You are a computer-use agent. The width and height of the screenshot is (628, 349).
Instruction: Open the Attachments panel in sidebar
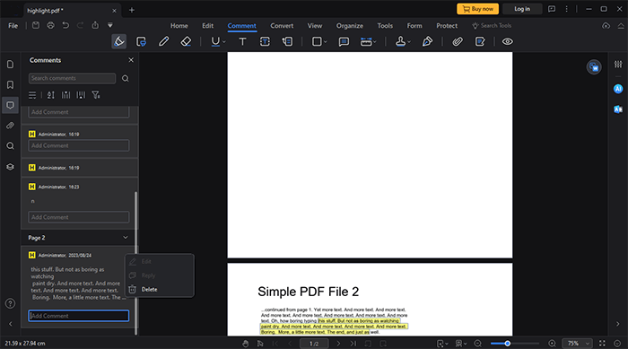(x=11, y=126)
